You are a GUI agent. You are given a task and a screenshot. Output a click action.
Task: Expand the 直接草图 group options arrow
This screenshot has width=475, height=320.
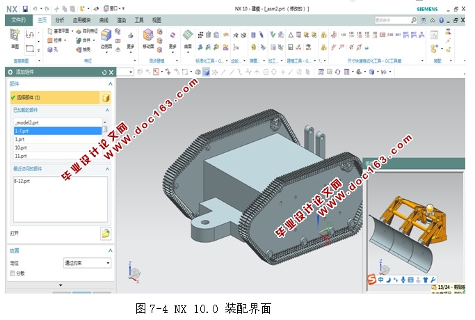(x=39, y=61)
